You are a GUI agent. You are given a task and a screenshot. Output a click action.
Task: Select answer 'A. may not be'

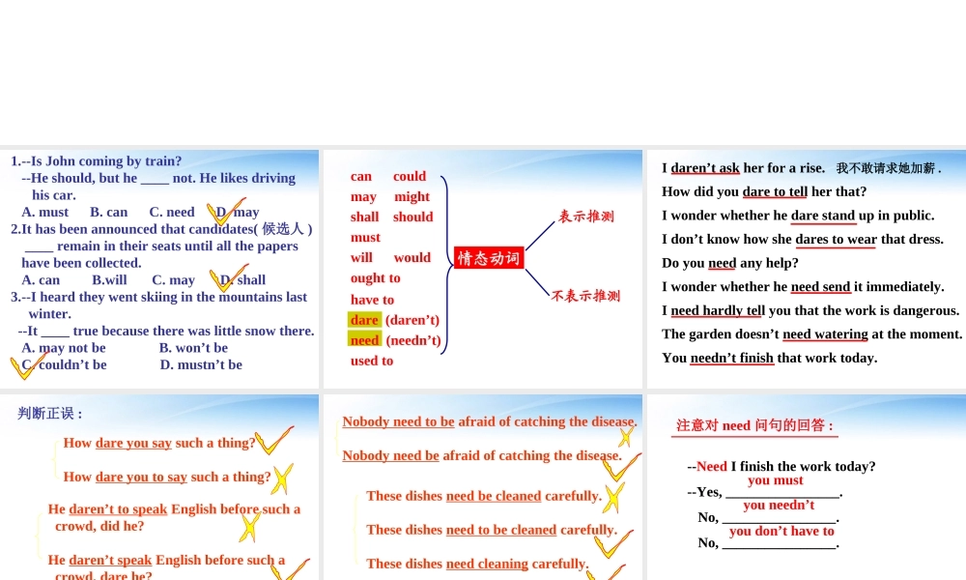[x=64, y=348]
